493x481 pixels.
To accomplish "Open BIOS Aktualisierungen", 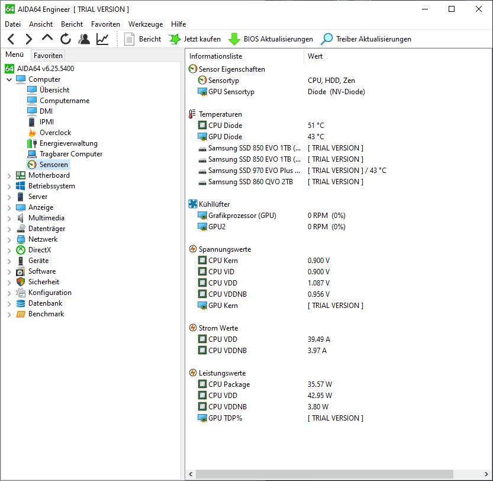I will 270,39.
